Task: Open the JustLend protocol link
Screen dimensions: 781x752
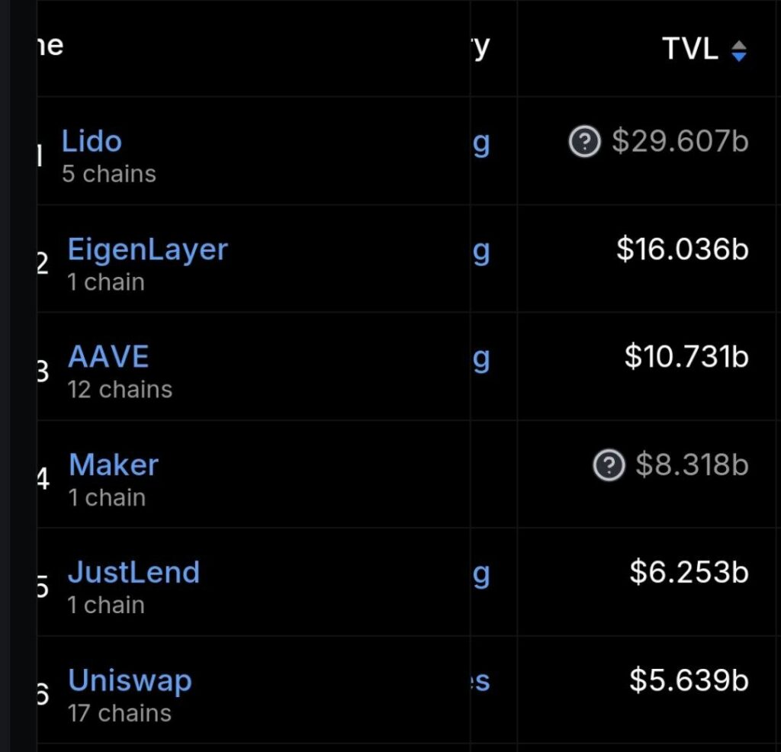Action: (133, 572)
